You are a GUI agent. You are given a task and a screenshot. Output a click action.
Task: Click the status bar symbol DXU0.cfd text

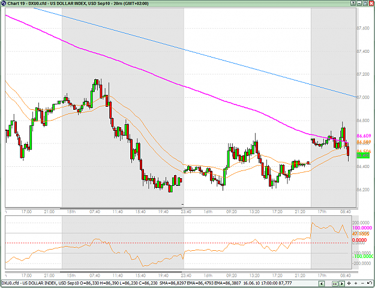pyautogui.click(x=9, y=283)
